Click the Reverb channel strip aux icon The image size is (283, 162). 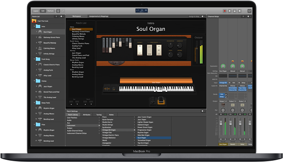click(233, 105)
